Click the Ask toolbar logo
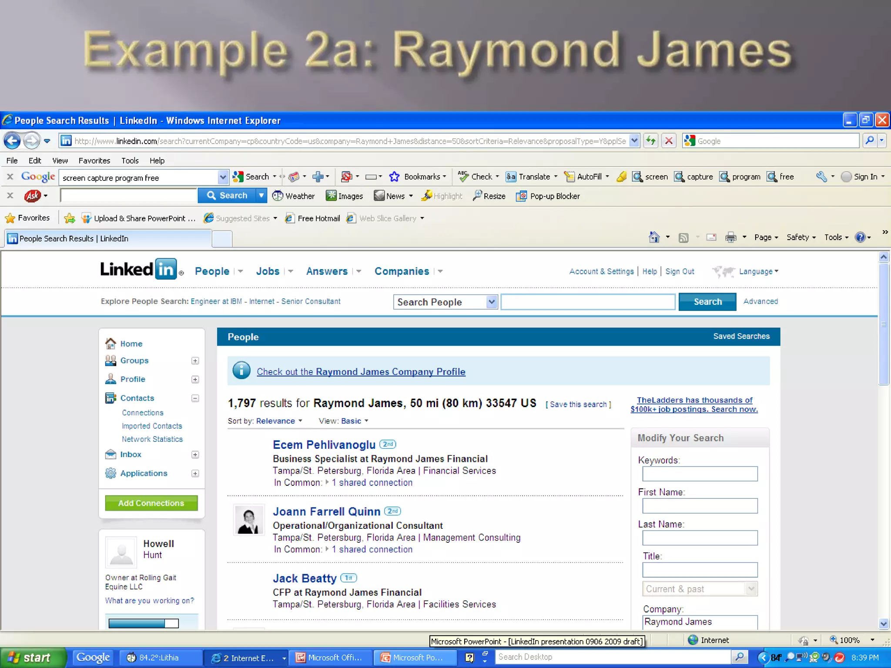This screenshot has height=668, width=891. coord(33,196)
